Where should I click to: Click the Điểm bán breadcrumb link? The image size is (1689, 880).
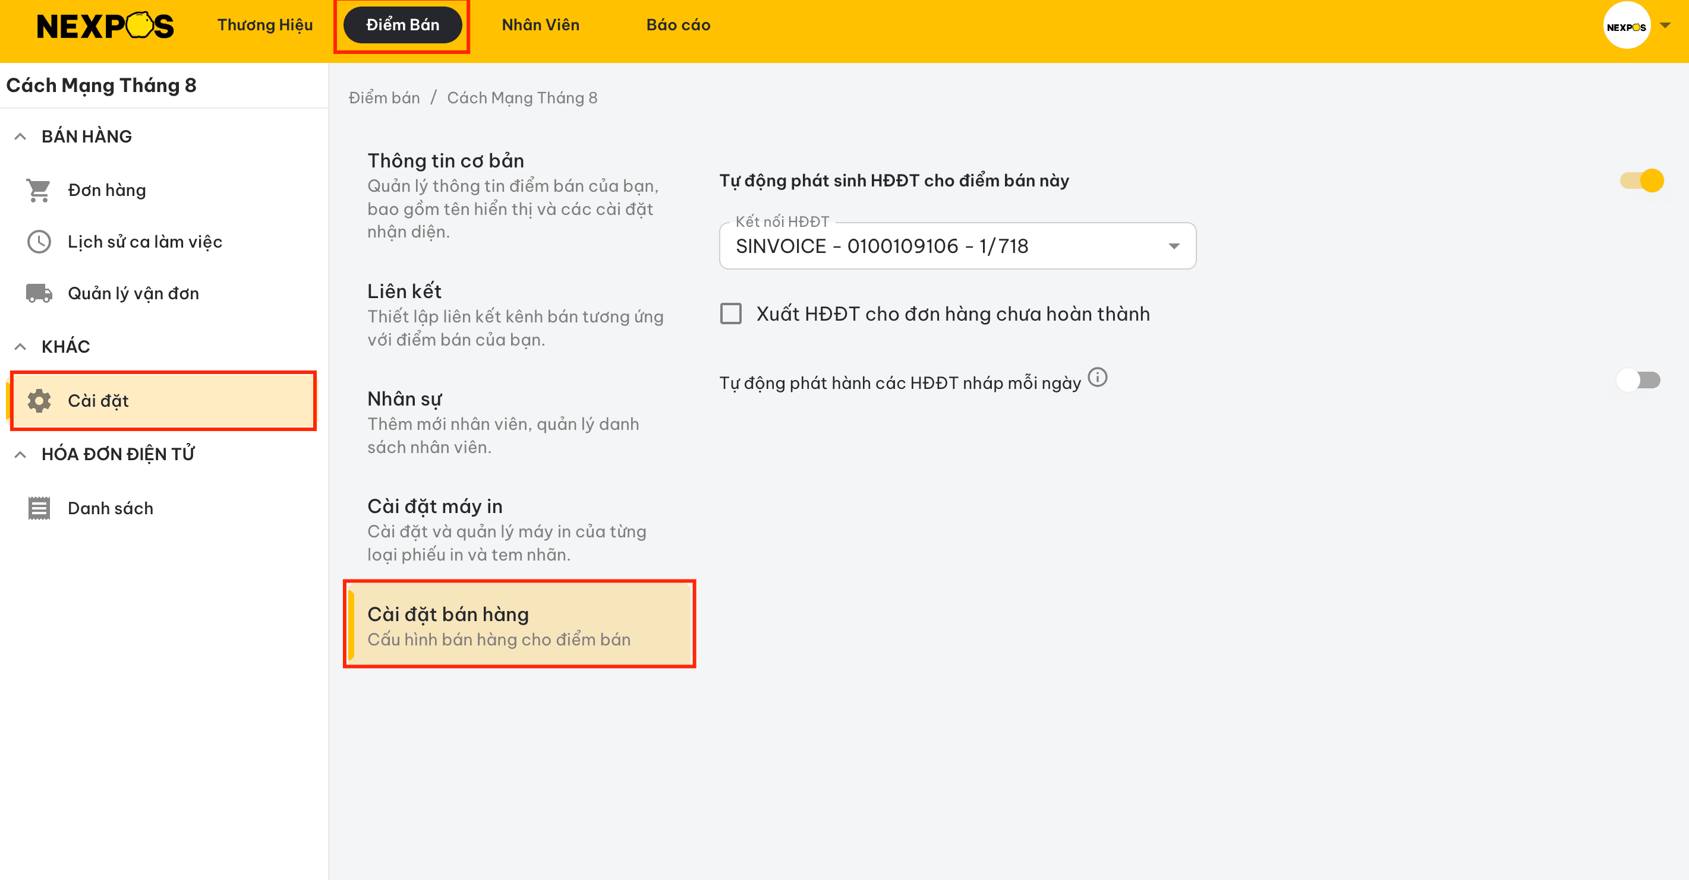pyautogui.click(x=383, y=97)
